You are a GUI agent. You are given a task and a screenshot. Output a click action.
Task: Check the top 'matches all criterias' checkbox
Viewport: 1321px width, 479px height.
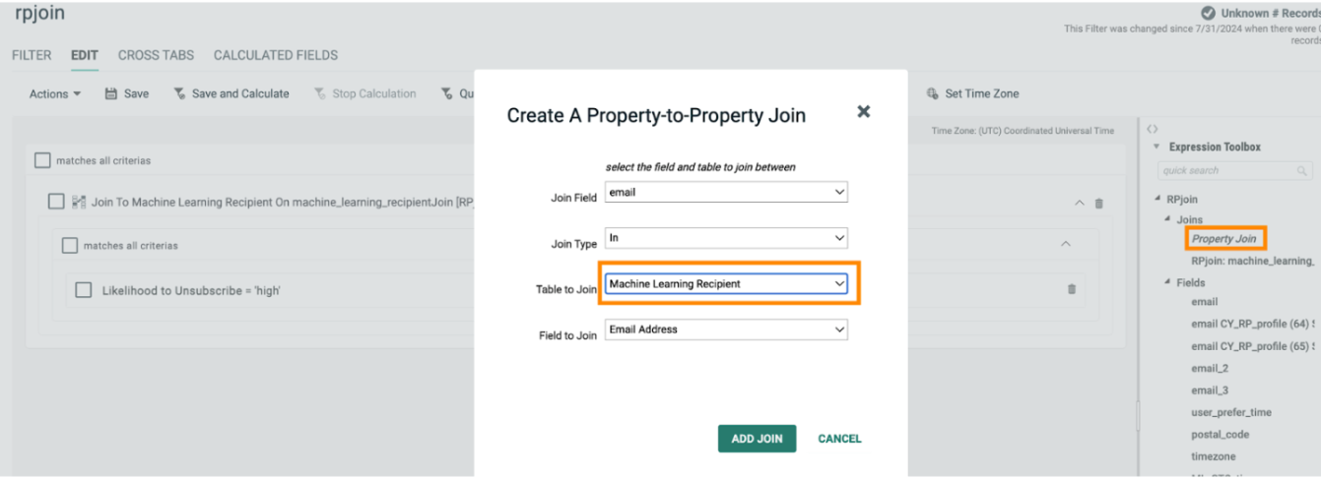[x=42, y=160]
